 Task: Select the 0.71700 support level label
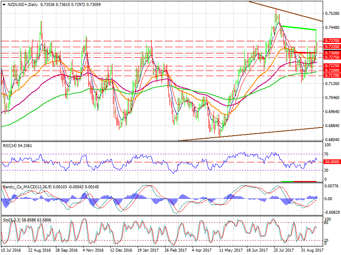coord(331,75)
